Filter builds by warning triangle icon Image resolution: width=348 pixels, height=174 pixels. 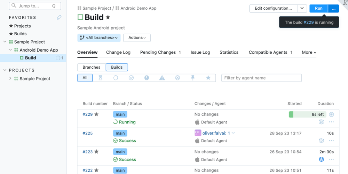(162, 78)
